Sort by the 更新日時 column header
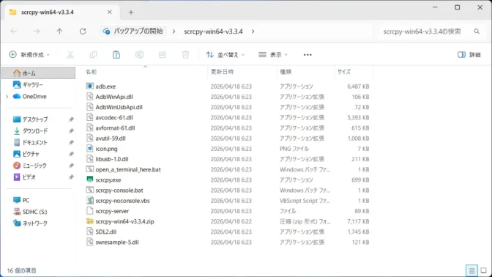 222,72
